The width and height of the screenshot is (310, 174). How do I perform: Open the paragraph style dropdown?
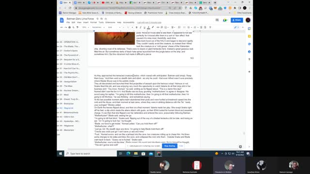click(98, 27)
